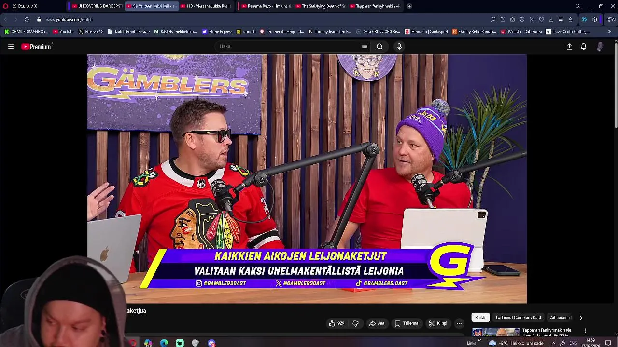Open YouTube notifications bell
Image resolution: width=618 pixels, height=347 pixels.
click(x=584, y=47)
